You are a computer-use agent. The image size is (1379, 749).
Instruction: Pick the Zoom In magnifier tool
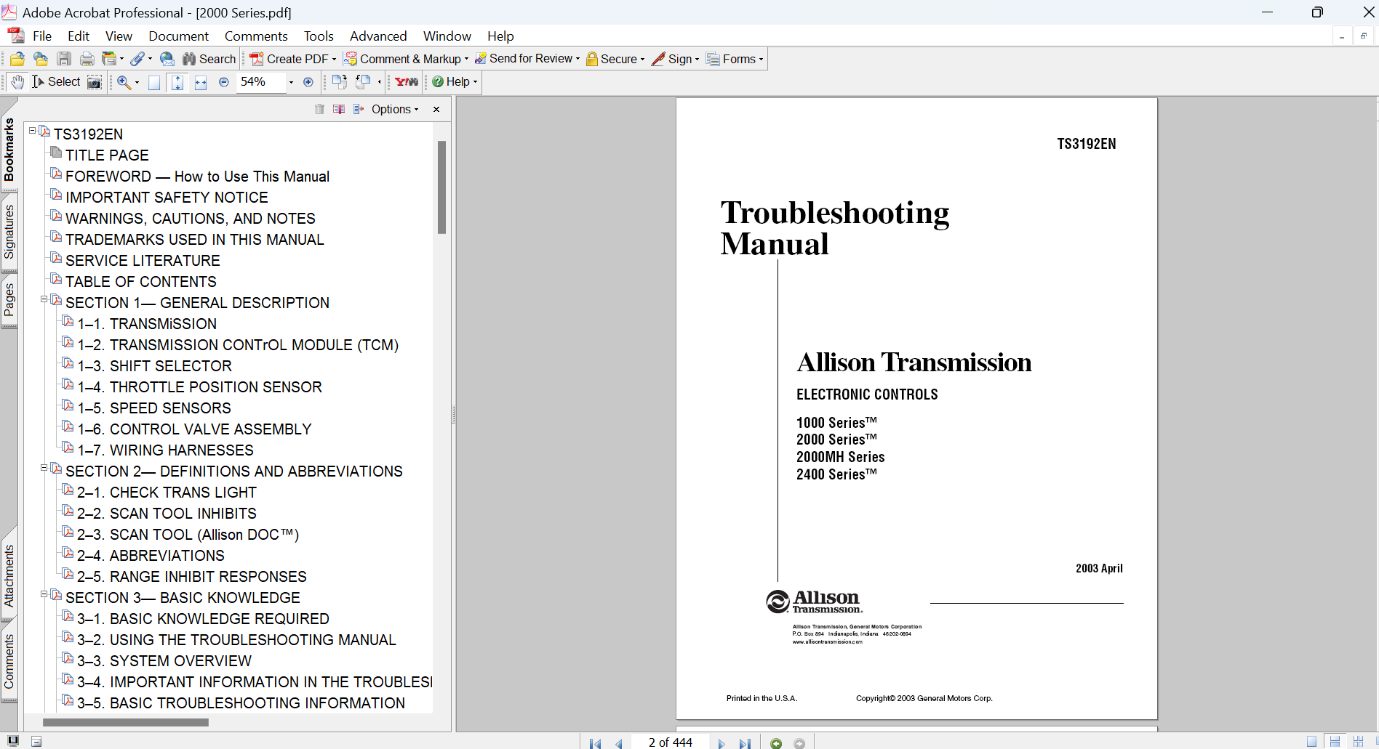[124, 81]
